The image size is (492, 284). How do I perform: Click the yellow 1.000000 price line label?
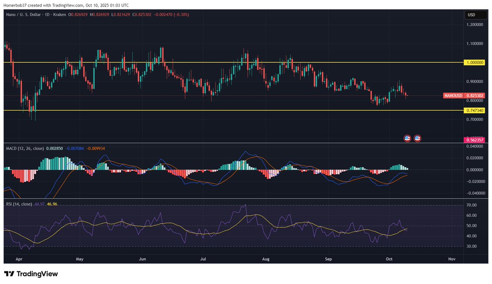click(475, 62)
